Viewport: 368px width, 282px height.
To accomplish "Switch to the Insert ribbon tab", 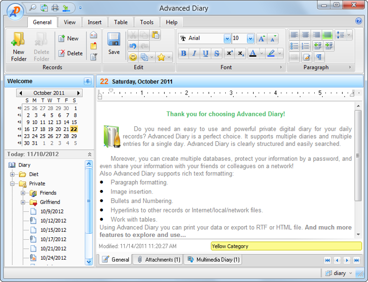I will 94,22.
